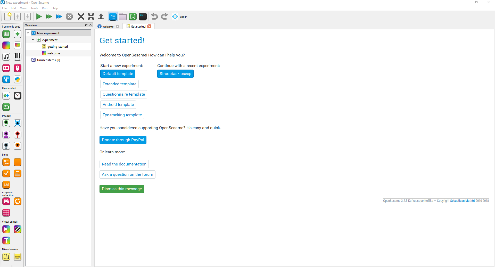Select the notepad item in Miscellaneous

coord(6,257)
